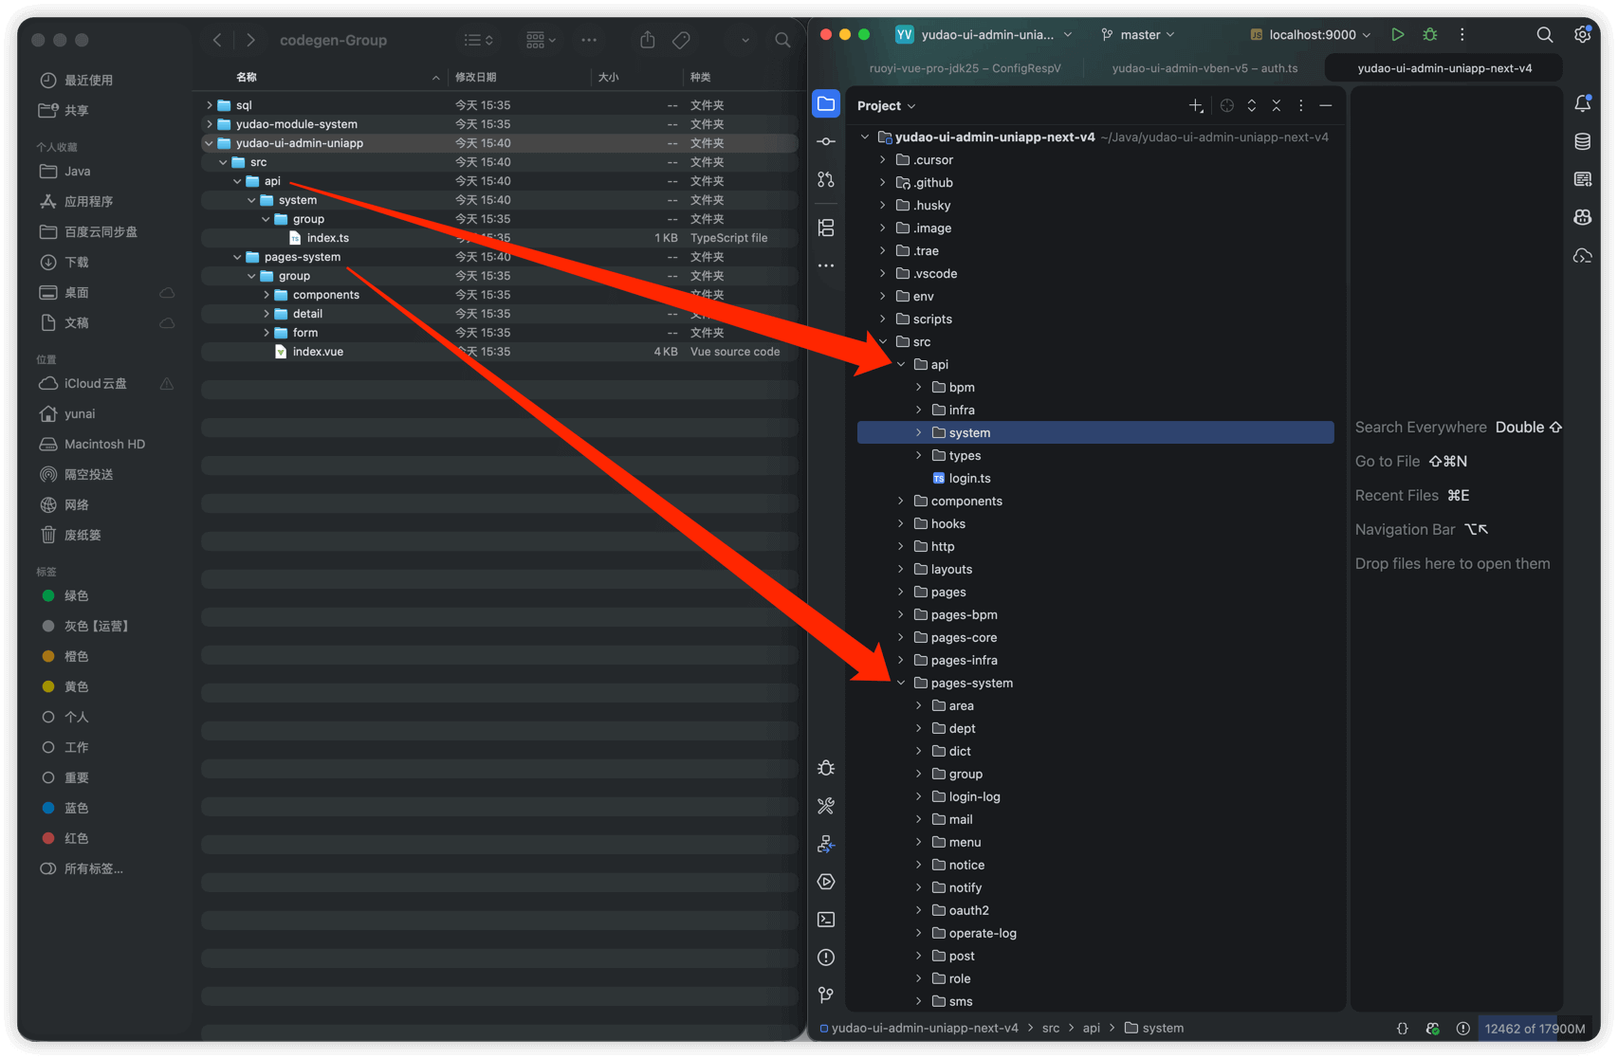The width and height of the screenshot is (1618, 1059).
Task: Open the master branch dropdown
Action: coord(1139,35)
